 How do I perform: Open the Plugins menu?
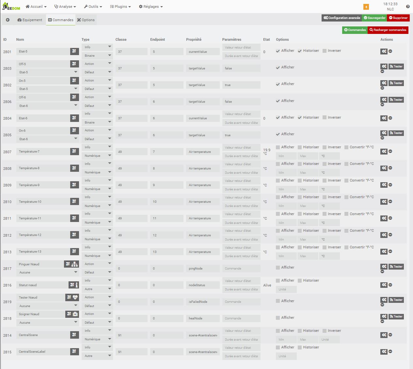pos(120,7)
